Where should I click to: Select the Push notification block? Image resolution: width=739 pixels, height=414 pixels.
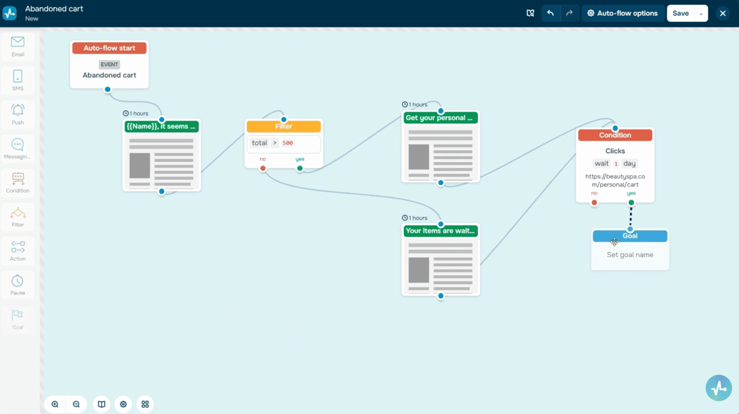18,115
